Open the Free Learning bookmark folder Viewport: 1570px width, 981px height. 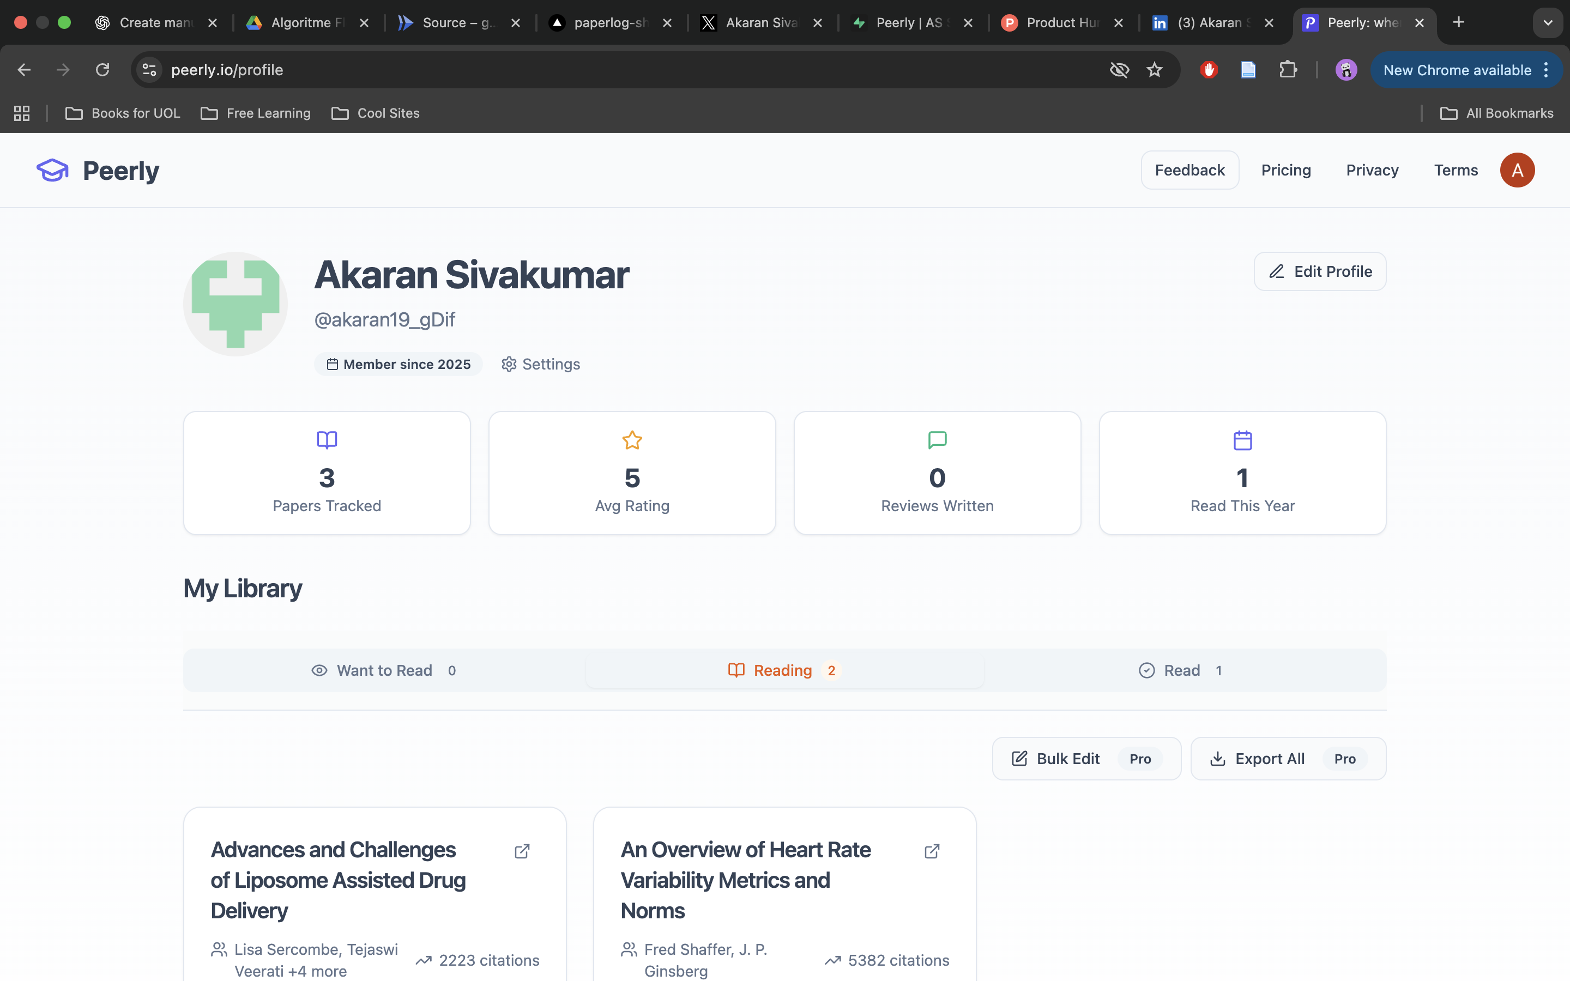coord(256,113)
